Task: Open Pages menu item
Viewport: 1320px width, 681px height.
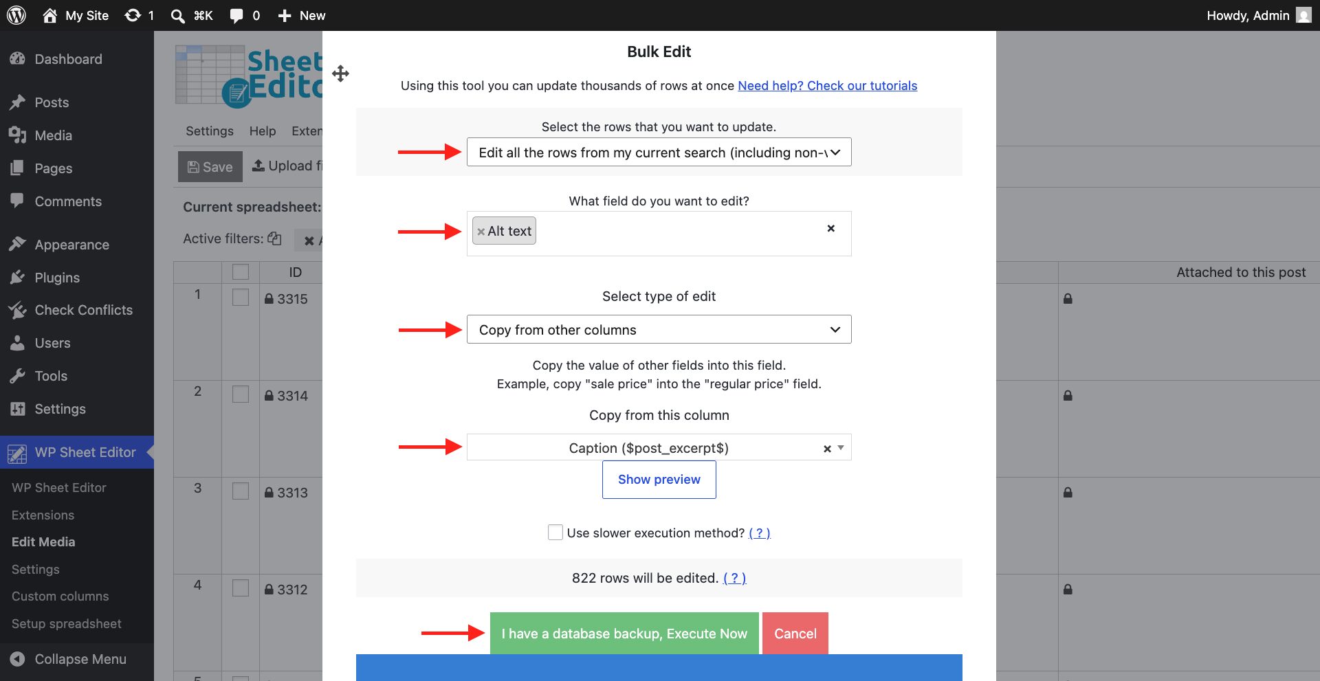Action: coord(53,168)
